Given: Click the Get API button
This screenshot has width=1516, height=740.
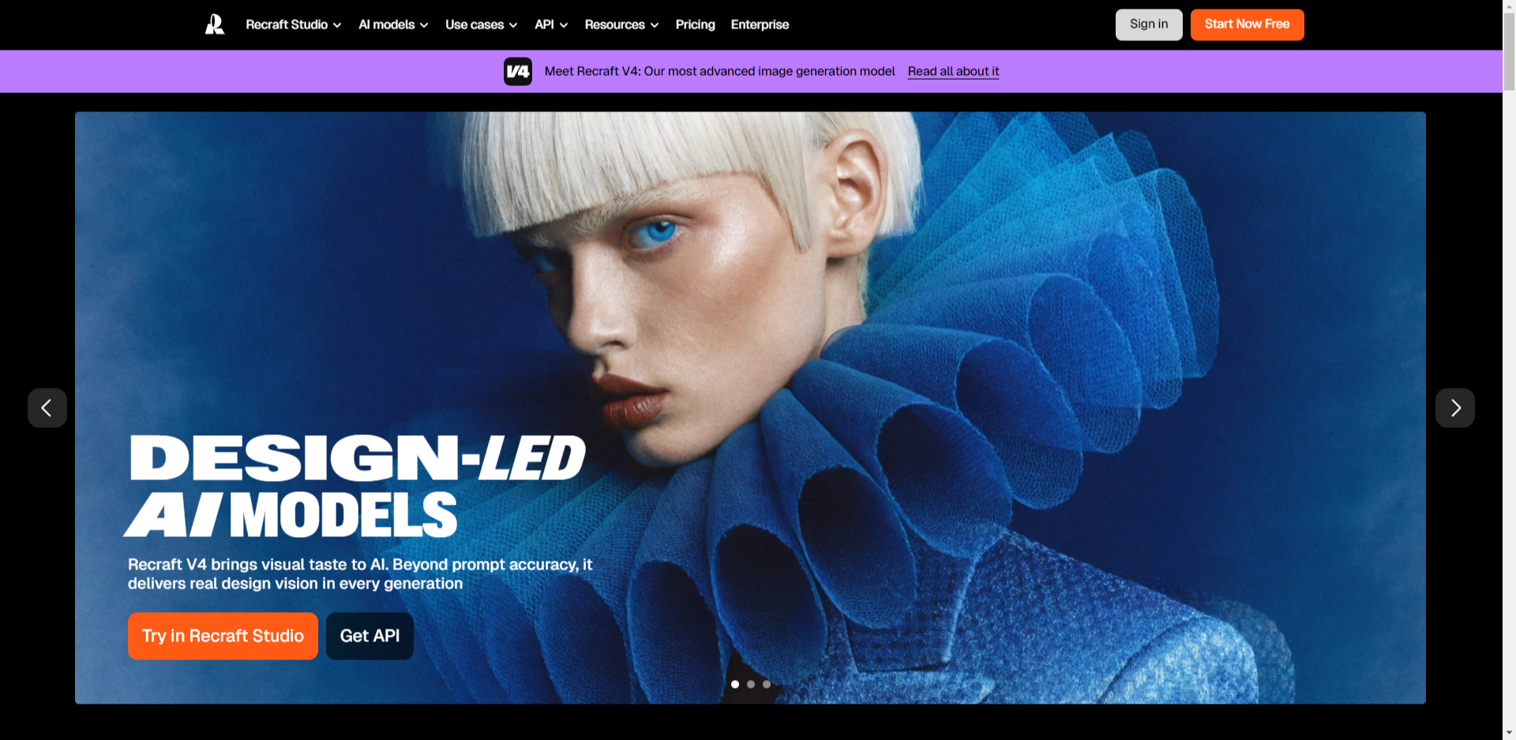Looking at the screenshot, I should [x=370, y=636].
